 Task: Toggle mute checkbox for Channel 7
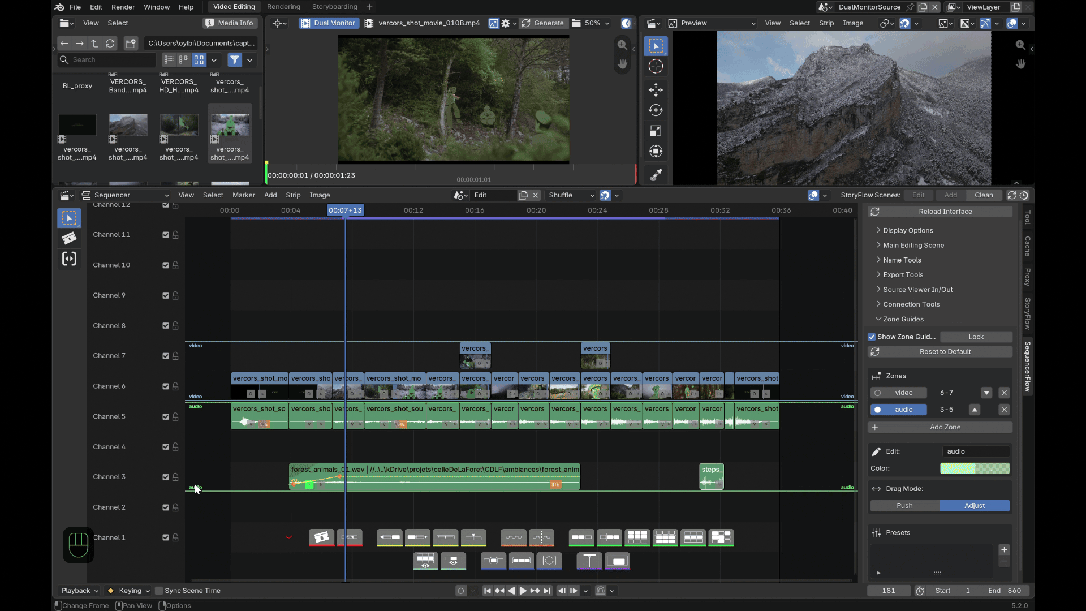(166, 356)
